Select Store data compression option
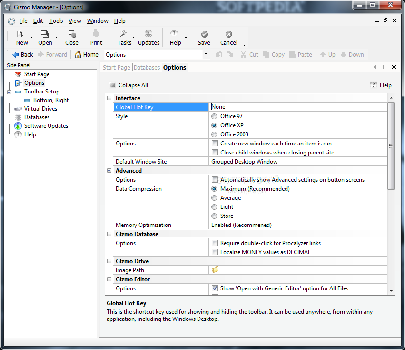This screenshot has width=405, height=350. click(x=214, y=216)
